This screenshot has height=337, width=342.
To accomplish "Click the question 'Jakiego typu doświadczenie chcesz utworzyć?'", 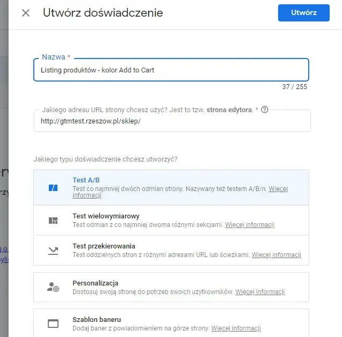I will 106,159.
